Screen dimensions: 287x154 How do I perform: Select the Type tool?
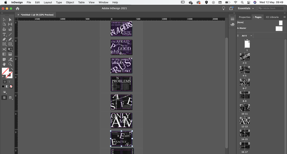4,34
